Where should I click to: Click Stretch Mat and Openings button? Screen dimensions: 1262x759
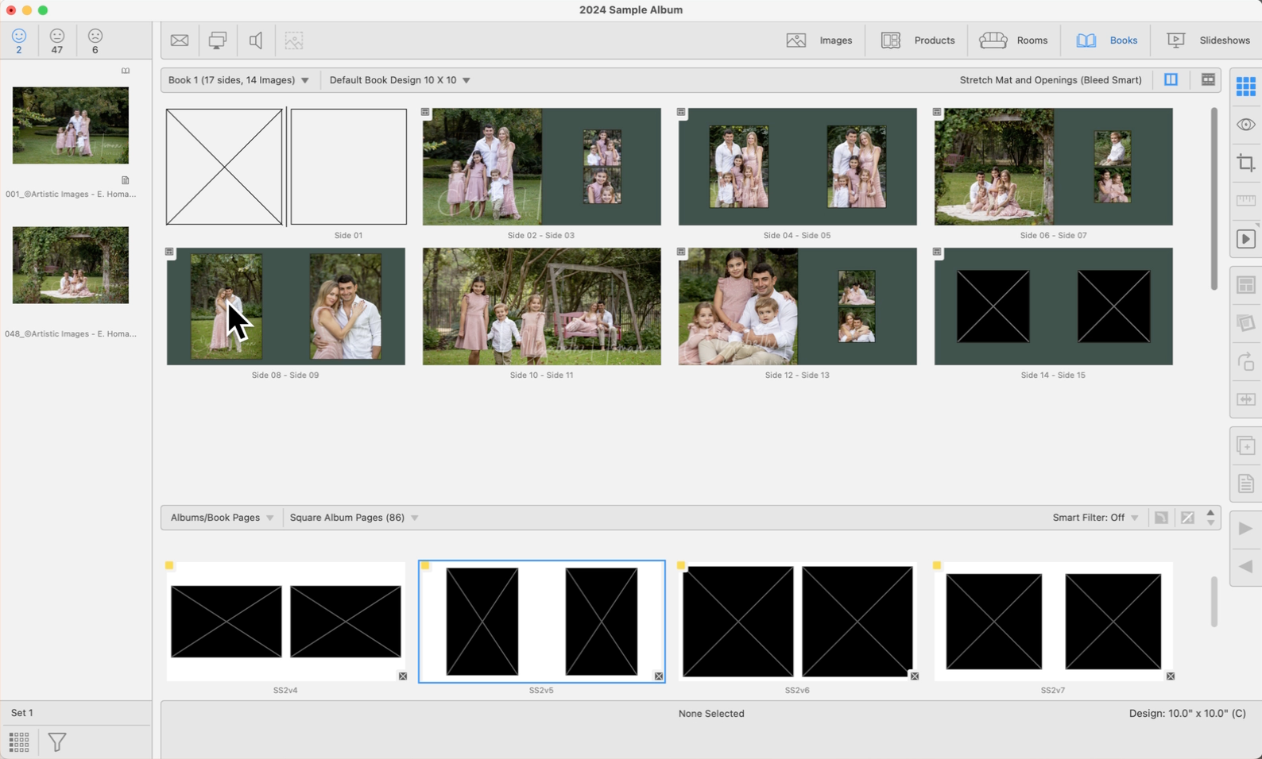coord(1050,80)
